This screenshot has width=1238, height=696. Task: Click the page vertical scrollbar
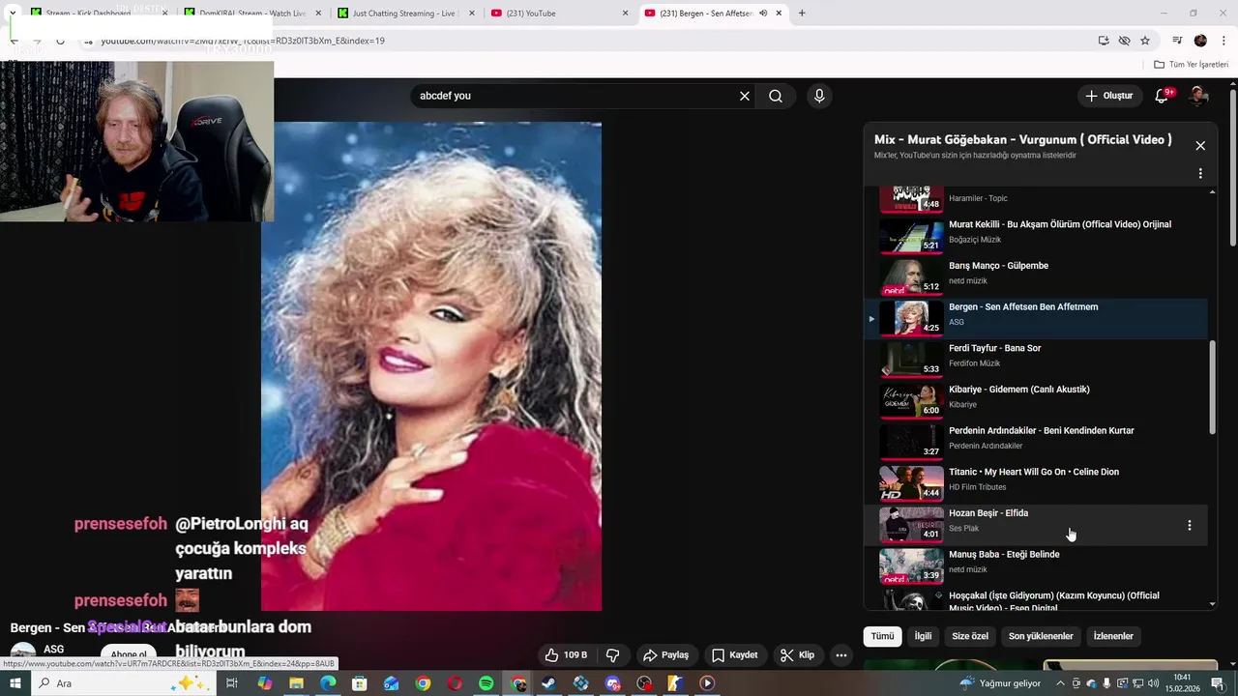pyautogui.click(x=1233, y=169)
